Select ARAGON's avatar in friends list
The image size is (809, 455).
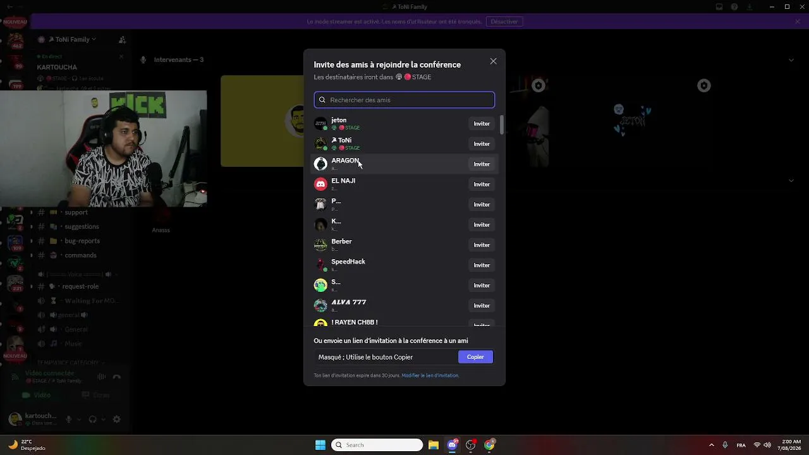coord(320,164)
